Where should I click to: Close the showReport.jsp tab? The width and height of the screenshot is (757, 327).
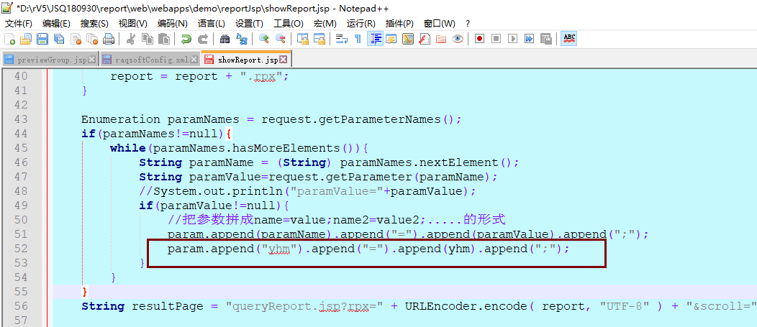(283, 60)
